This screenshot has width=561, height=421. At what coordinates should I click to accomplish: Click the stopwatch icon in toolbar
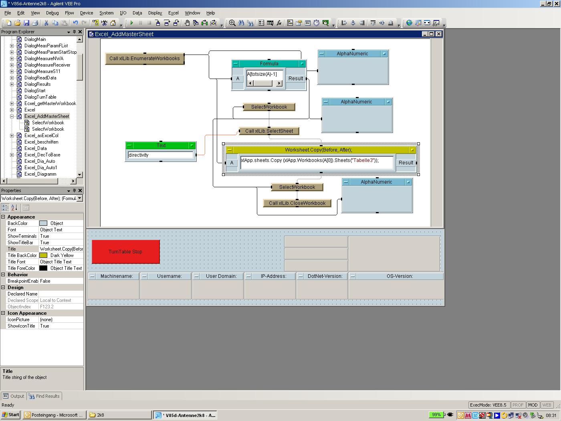[x=317, y=23]
